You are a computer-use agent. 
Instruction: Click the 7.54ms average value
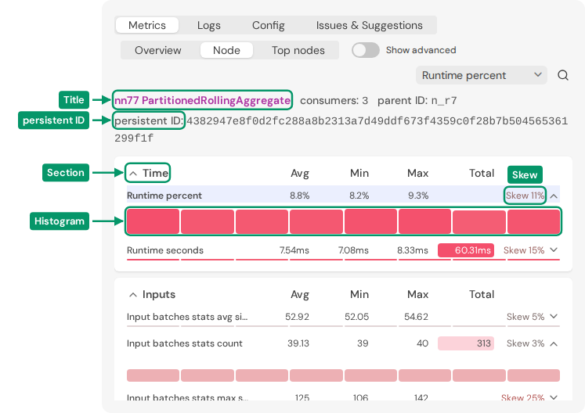pos(294,250)
